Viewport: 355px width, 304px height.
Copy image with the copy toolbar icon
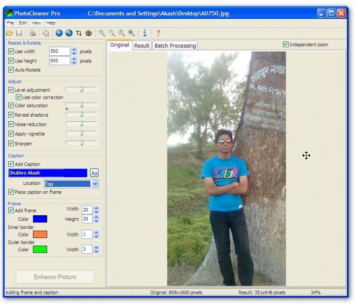pyautogui.click(x=46, y=33)
